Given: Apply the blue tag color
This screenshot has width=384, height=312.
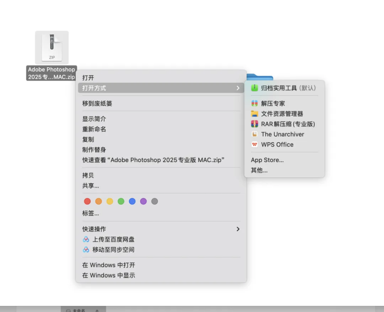Looking at the screenshot, I should click(x=132, y=201).
